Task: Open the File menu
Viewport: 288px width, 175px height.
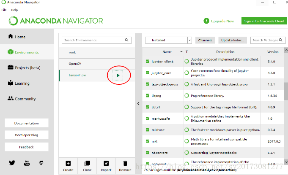Action: 4,10
